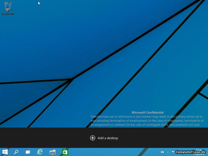Click the empty dark virtual desktop strip
This screenshot has width=208, height=156.
pyautogui.click(x=40, y=138)
